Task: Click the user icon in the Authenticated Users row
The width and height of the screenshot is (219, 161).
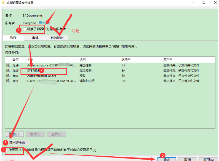Action: tap(8, 76)
